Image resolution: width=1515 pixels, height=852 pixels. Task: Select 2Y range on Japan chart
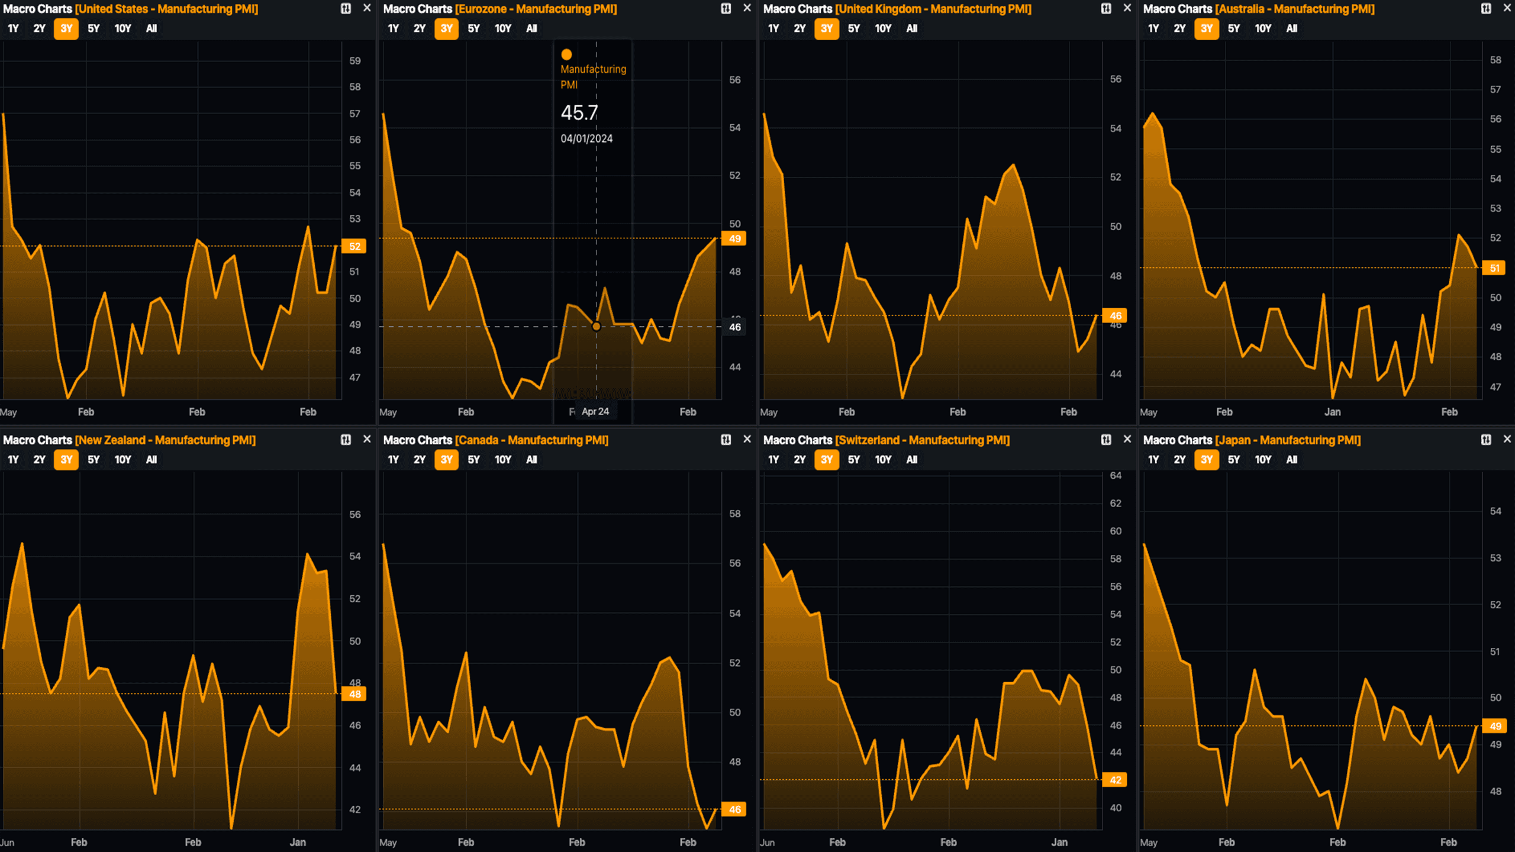(x=1179, y=460)
